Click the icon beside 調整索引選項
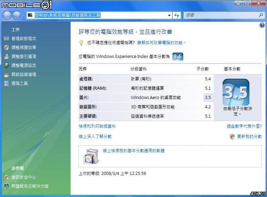 coord(7,56)
